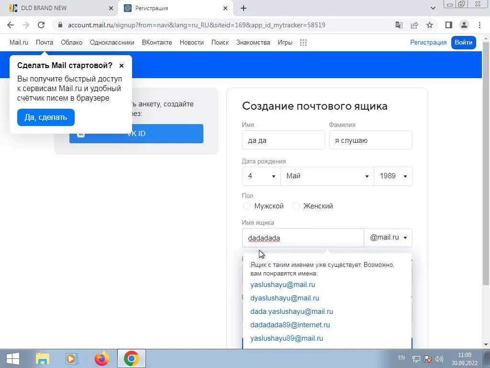
Task: Open Поиск in the top navigation
Action: [220, 43]
